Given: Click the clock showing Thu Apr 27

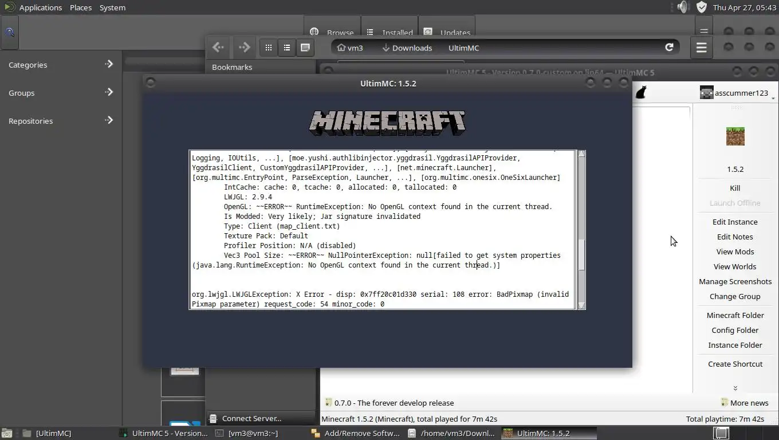Looking at the screenshot, I should pyautogui.click(x=744, y=7).
